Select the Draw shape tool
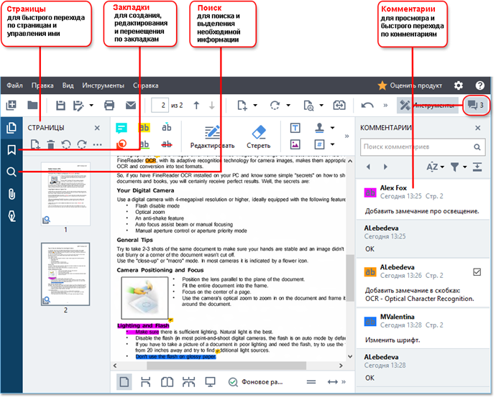This screenshot has height=400, width=496. tap(121, 144)
